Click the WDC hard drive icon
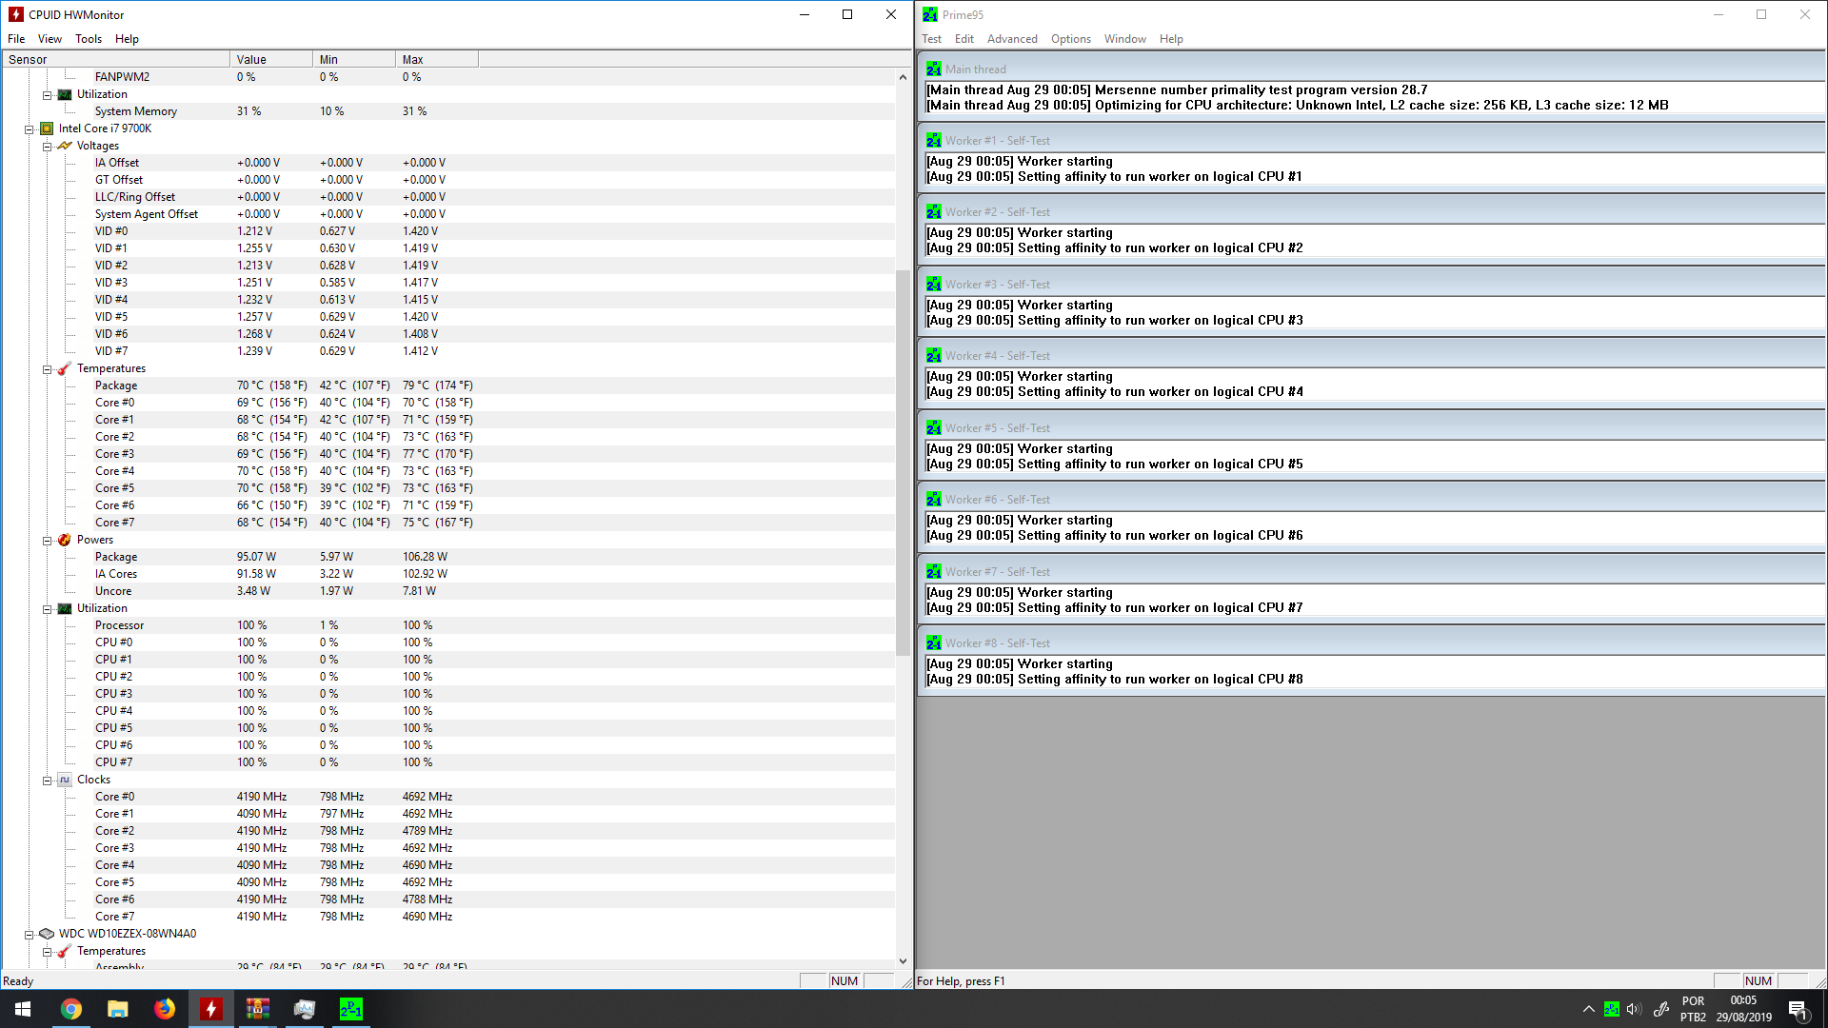 tap(47, 934)
